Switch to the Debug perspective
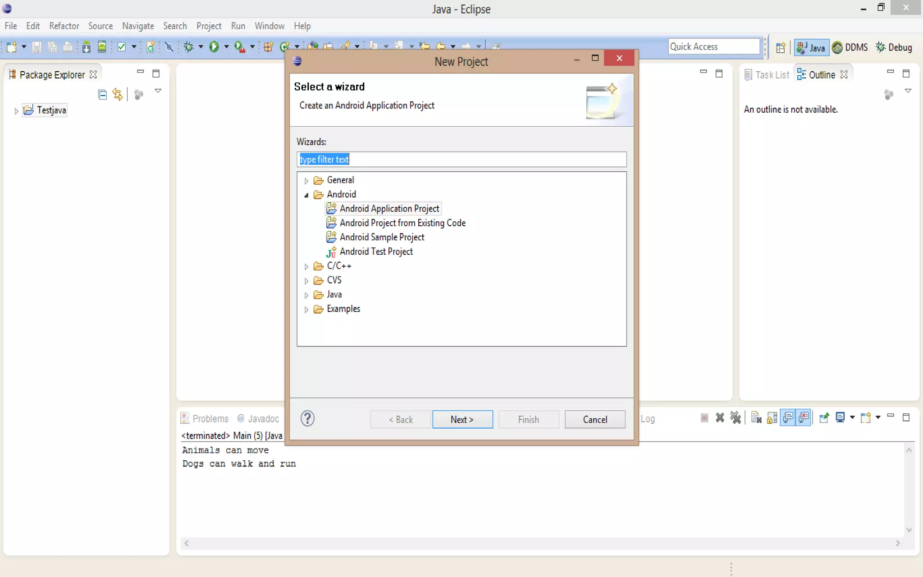 click(x=894, y=47)
